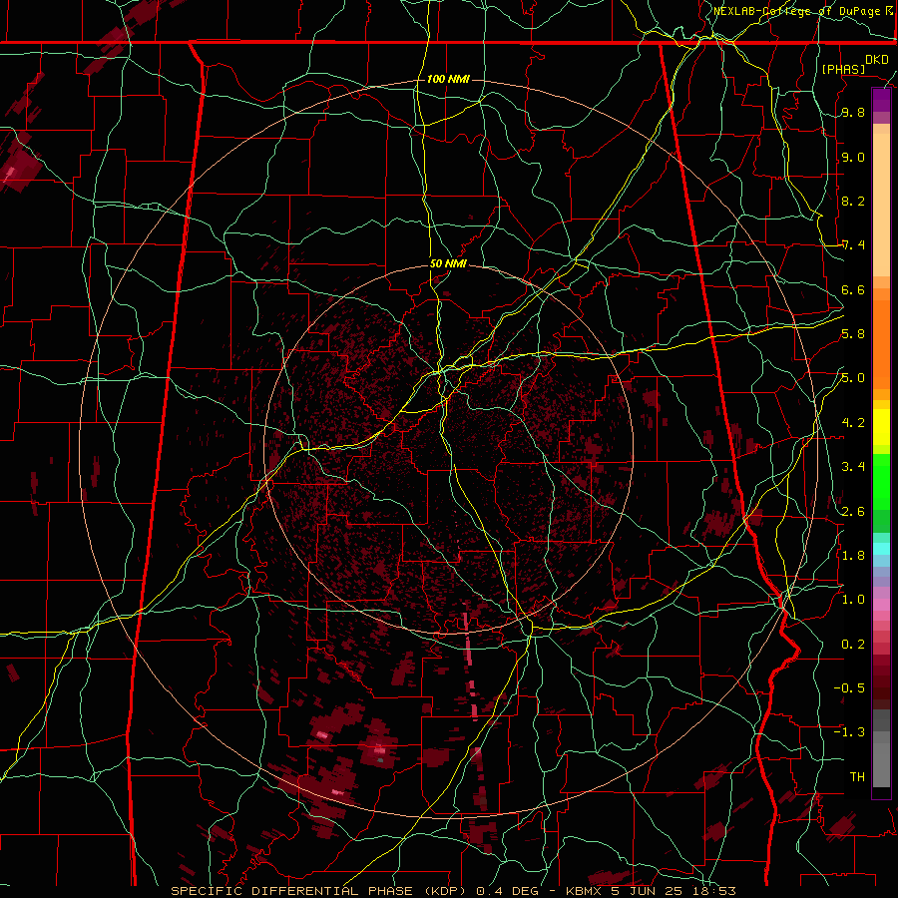Select the 9.8 value on color scale
The image size is (898, 898).
[853, 113]
